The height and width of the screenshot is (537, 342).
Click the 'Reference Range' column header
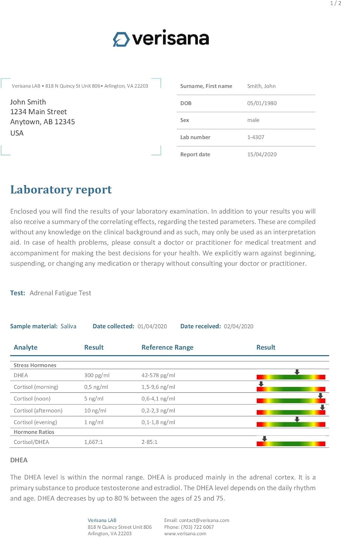(x=167, y=347)
